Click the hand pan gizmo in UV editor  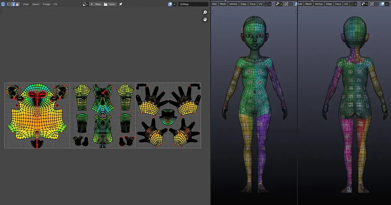(x=205, y=19)
